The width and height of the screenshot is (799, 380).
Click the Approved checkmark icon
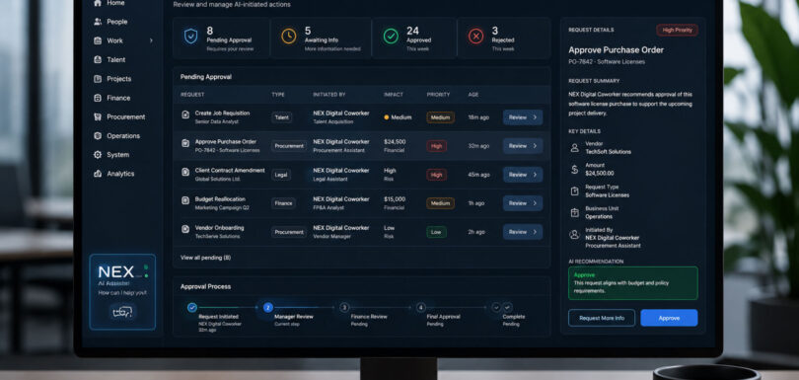(391, 37)
